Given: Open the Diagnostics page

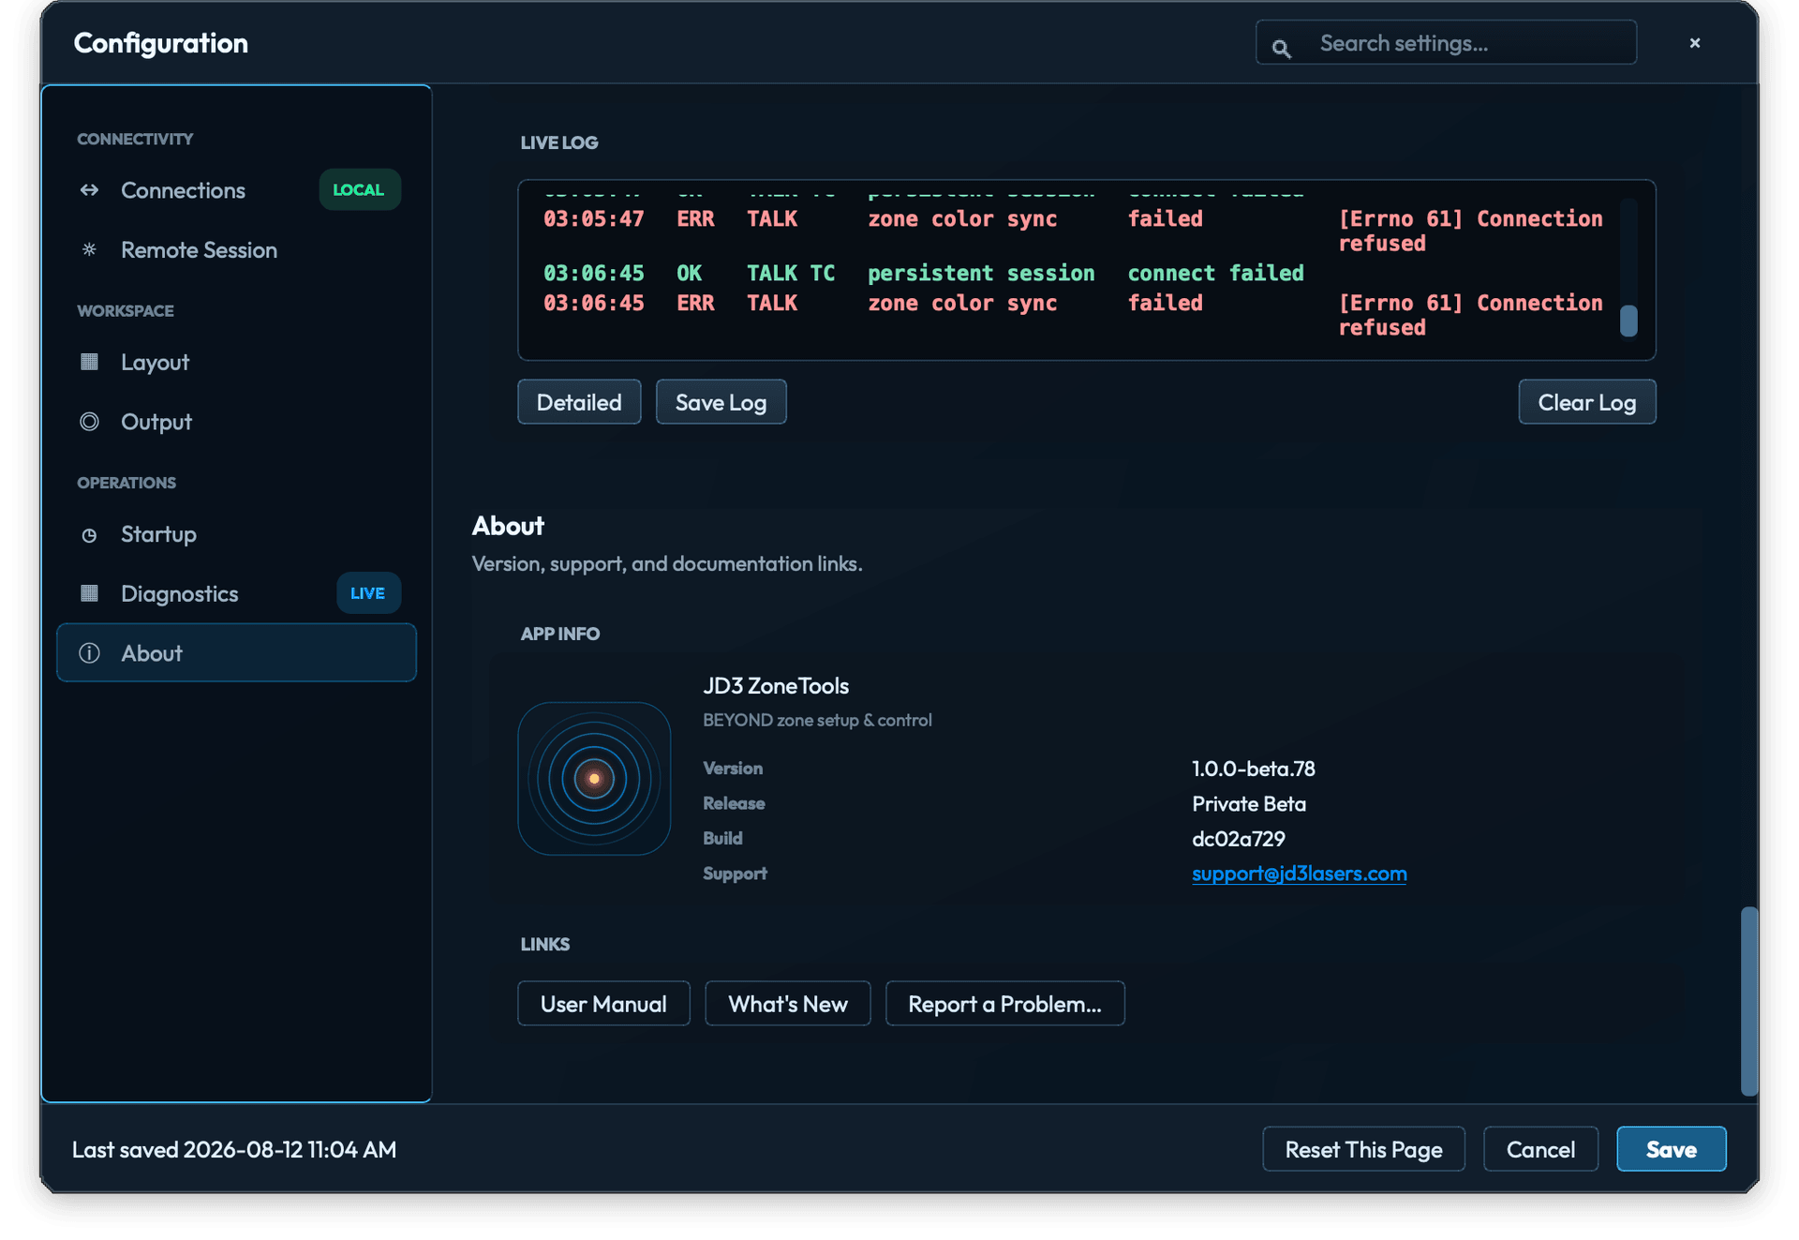Looking at the screenshot, I should [x=236, y=593].
